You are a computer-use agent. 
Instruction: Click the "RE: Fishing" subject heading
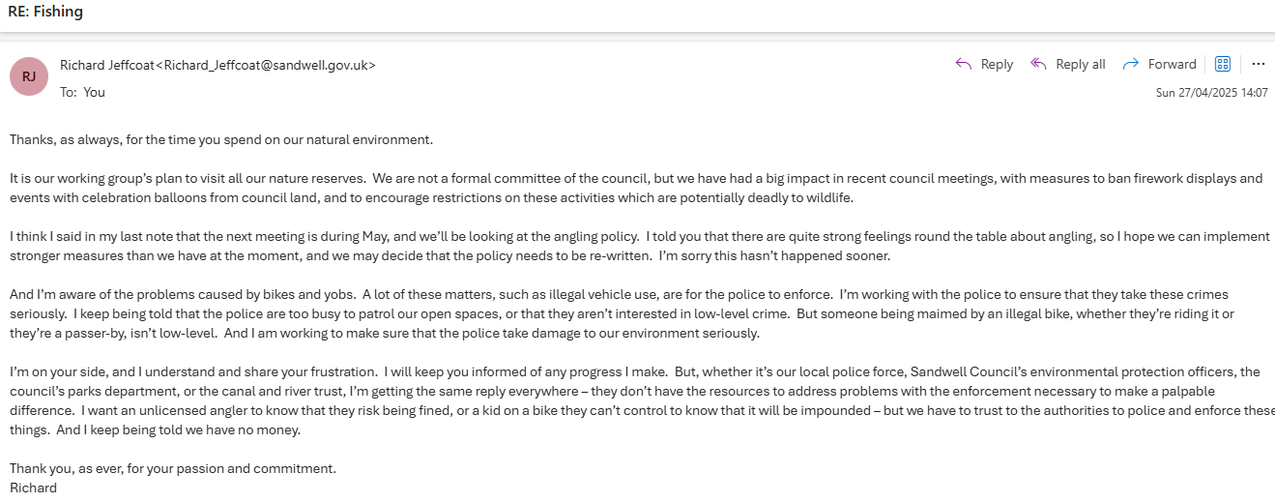[45, 12]
